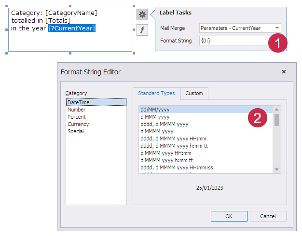Viewport: 302px width, 236px height.
Task: Select the Percent category
Action: click(96, 117)
